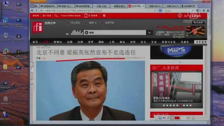Image resolution: width=224 pixels, height=126 pixels.
Task: Open the orange Firefox menu button
Action: 38,1
